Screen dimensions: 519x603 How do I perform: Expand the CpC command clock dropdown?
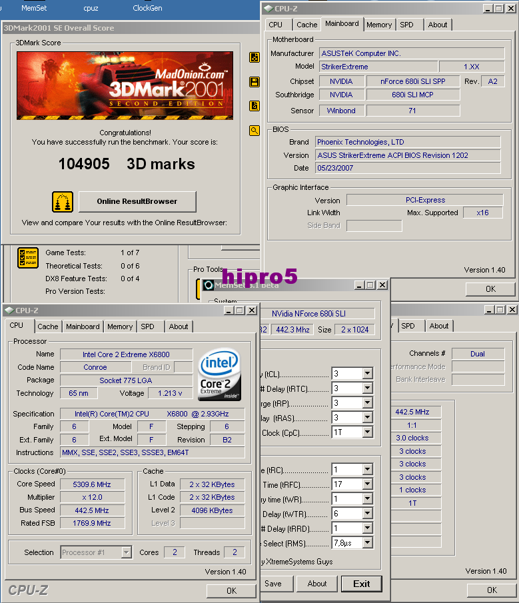click(x=368, y=432)
